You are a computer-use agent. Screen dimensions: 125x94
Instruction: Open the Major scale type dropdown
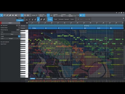click(x=12, y=34)
